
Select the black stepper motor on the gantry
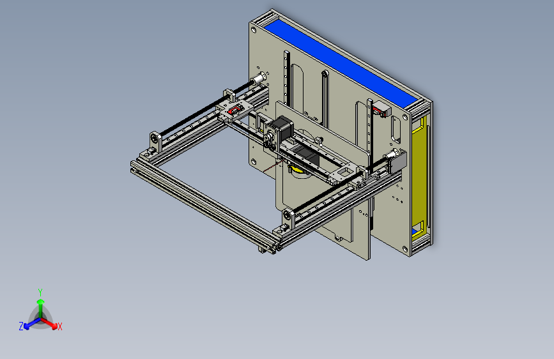pos(284,129)
